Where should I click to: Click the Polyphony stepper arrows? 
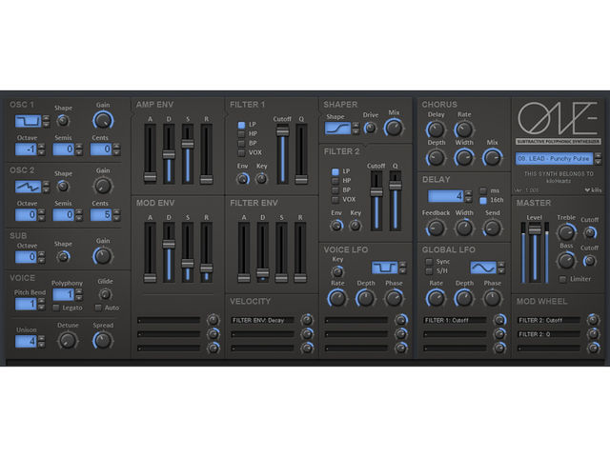79,294
